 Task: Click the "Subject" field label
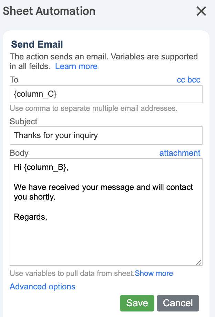tap(24, 122)
